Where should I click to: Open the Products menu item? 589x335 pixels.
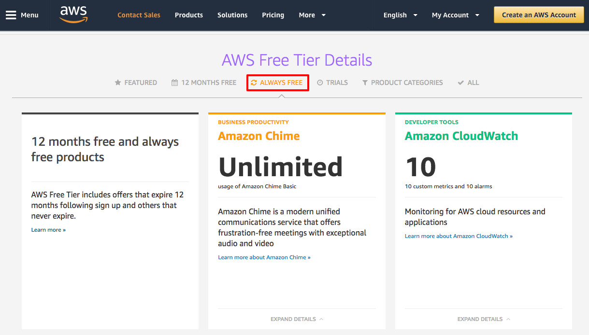point(188,15)
